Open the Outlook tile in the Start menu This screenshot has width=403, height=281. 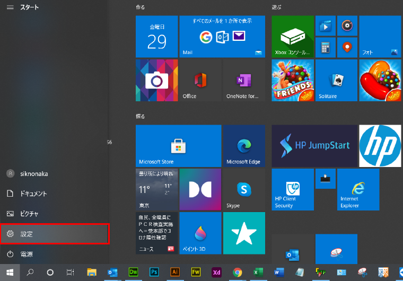(293, 249)
